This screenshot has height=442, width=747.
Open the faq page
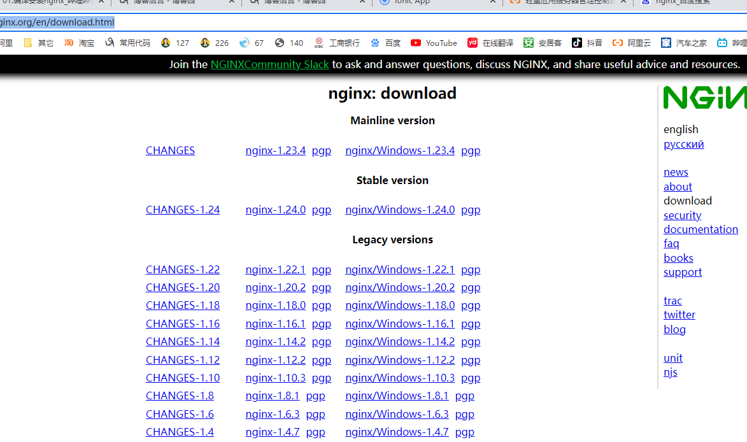[x=671, y=244]
